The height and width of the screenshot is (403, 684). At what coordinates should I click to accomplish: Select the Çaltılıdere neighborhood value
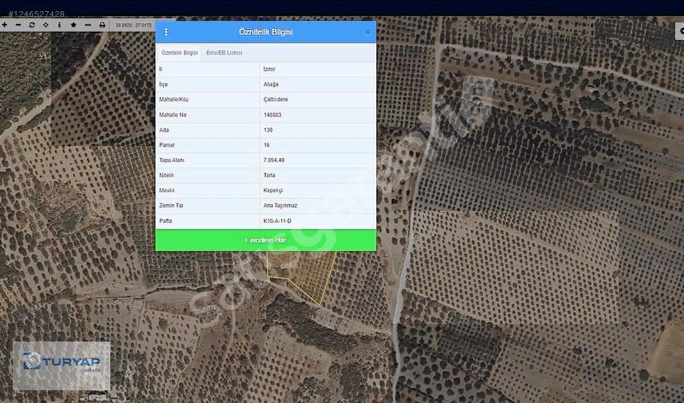coord(275,99)
